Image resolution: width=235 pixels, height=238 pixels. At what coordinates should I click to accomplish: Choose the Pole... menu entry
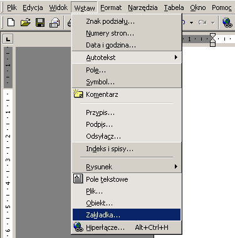coord(127,70)
